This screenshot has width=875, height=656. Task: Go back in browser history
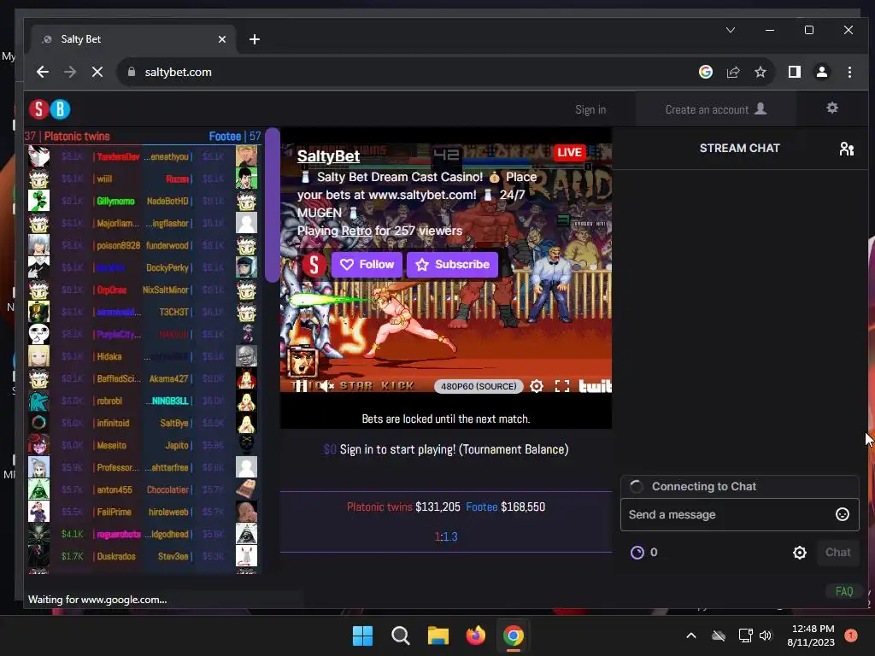tap(43, 72)
